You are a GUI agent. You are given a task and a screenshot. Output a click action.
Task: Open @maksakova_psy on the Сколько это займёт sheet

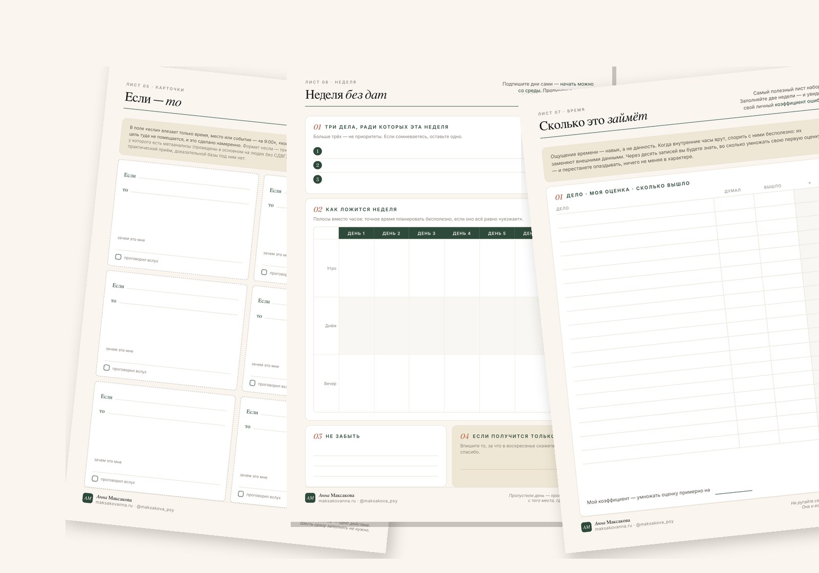(x=655, y=523)
